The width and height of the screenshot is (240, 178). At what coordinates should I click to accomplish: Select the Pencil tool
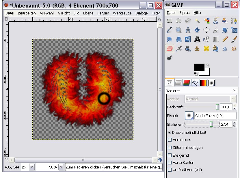coord(225,39)
